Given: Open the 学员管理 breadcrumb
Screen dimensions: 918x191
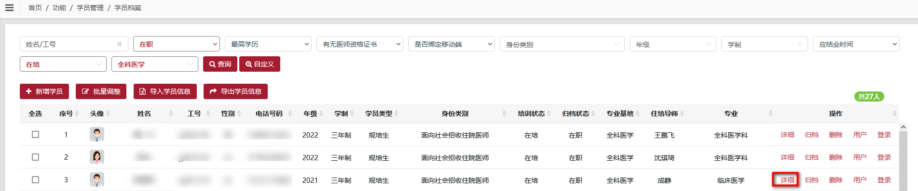Looking at the screenshot, I should (x=90, y=8).
